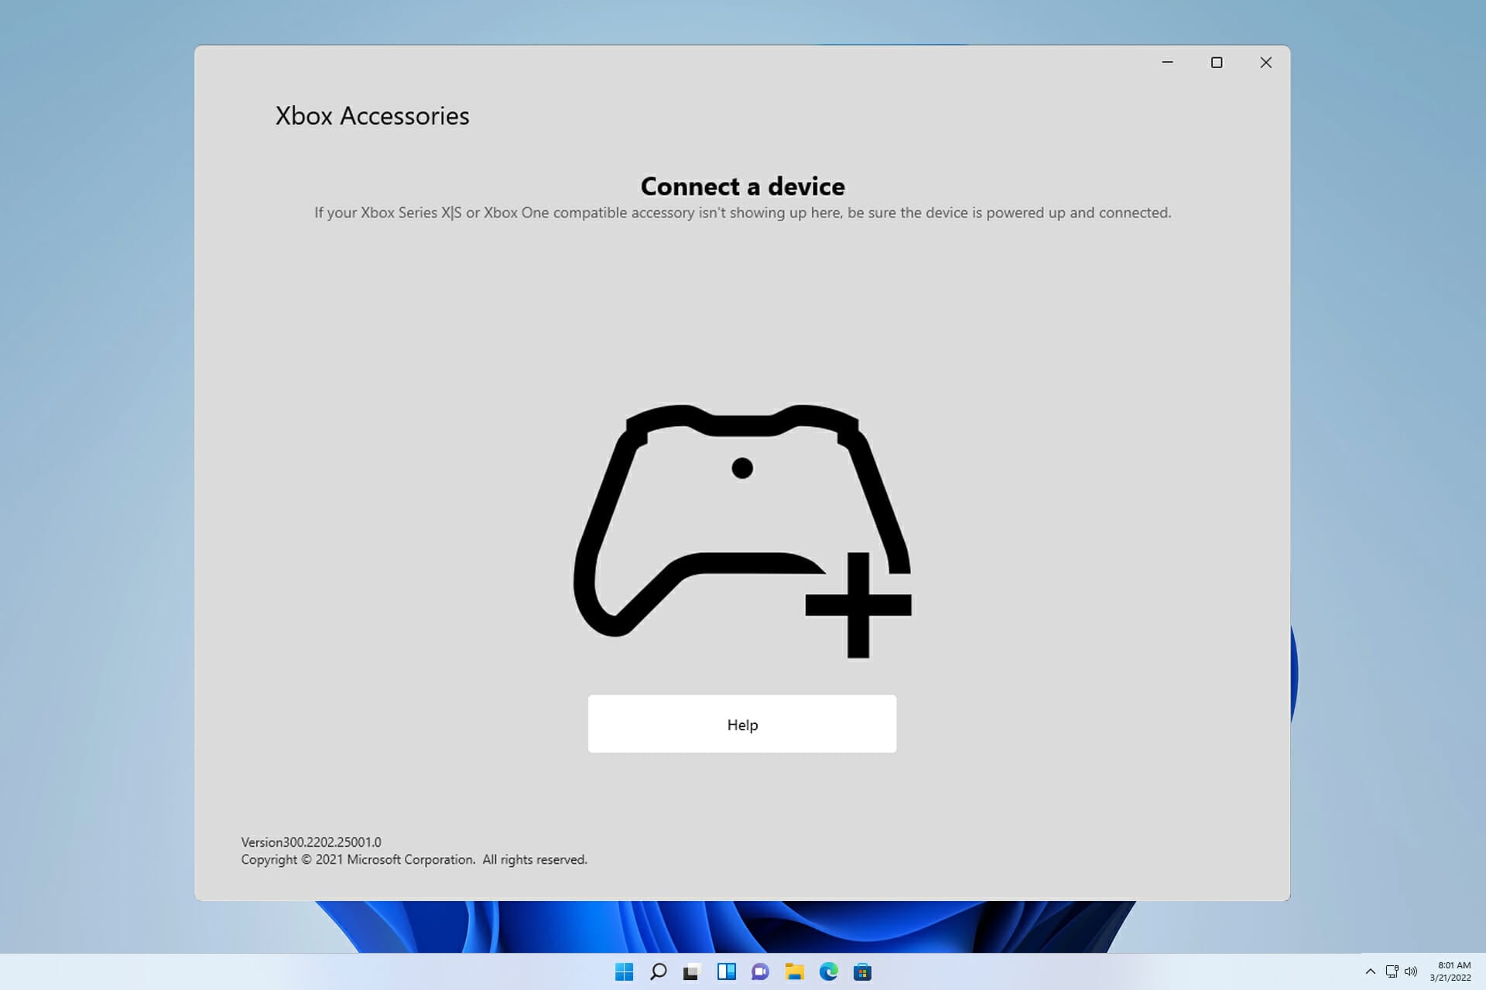Open the Xbox Accessories app icon in taskbar

[x=693, y=972]
